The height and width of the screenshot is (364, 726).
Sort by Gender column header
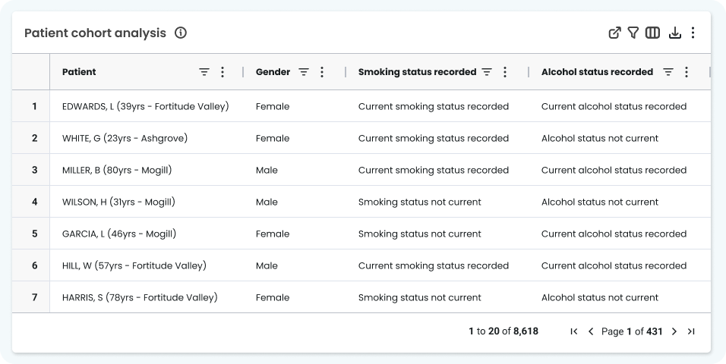pyautogui.click(x=273, y=72)
